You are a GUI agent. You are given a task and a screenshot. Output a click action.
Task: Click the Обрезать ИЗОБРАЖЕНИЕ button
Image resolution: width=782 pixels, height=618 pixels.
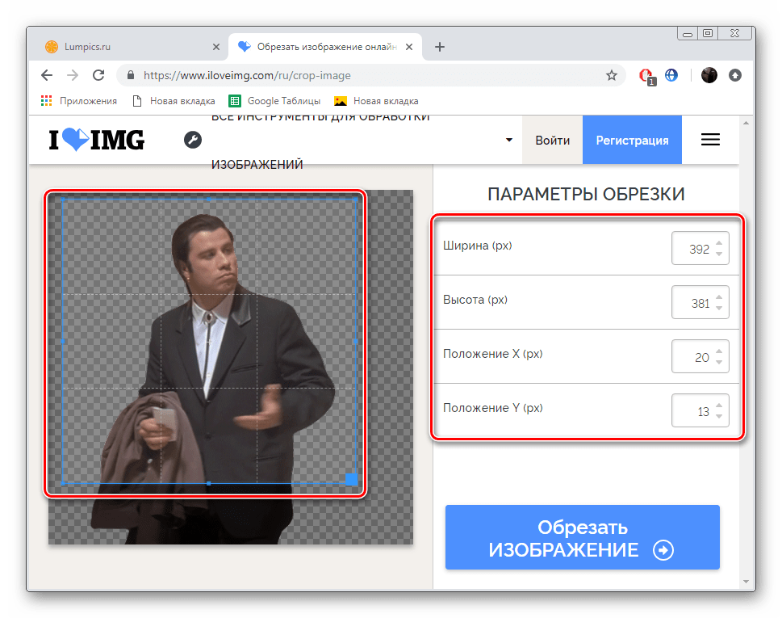coord(583,537)
